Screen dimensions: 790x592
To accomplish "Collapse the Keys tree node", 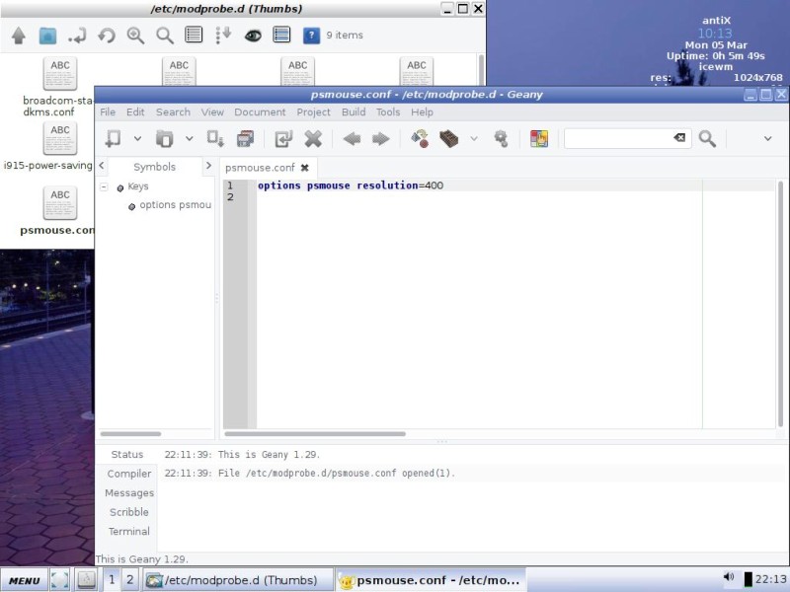I will [104, 186].
